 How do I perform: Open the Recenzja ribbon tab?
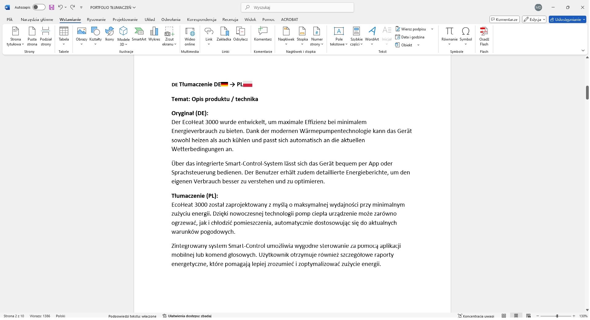pyautogui.click(x=230, y=19)
